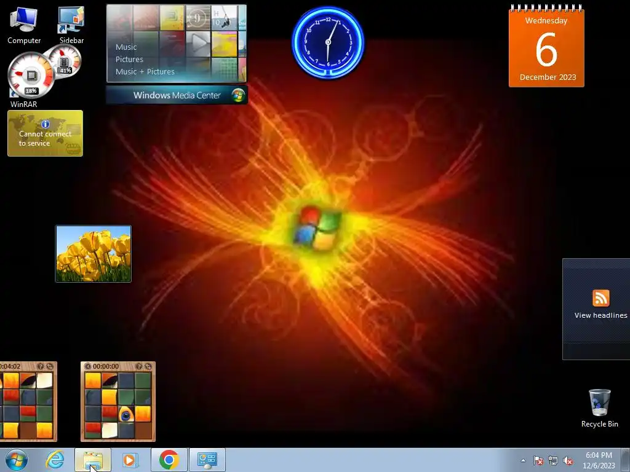Click the calendar gadget showing Wednesday 6
The height and width of the screenshot is (472, 630).
[x=546, y=45]
